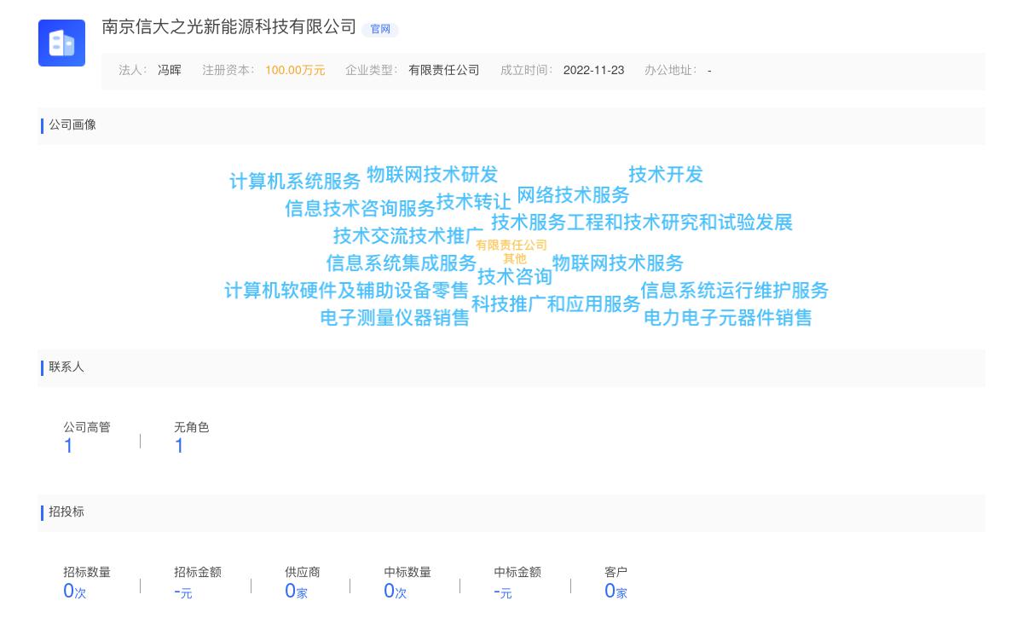
Task: Click registered capital 100.00万元
Action: pos(295,71)
